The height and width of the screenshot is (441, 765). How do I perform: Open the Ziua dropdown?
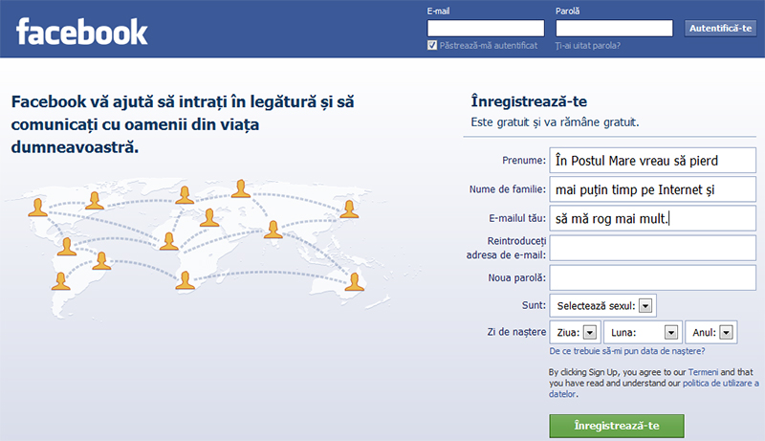click(x=576, y=333)
